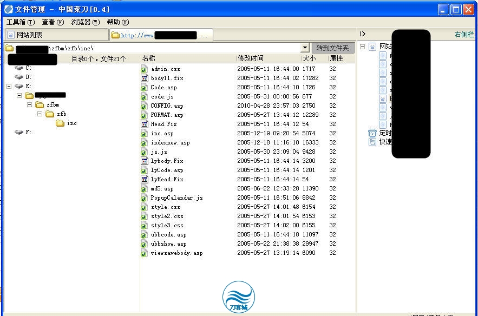This screenshot has height=316, width=478.
Task: Click the viewsavebody.asp file icon
Action: (144, 253)
